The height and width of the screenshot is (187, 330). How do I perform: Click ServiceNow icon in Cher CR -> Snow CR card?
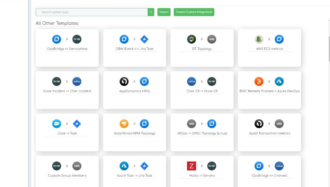(x=212, y=81)
